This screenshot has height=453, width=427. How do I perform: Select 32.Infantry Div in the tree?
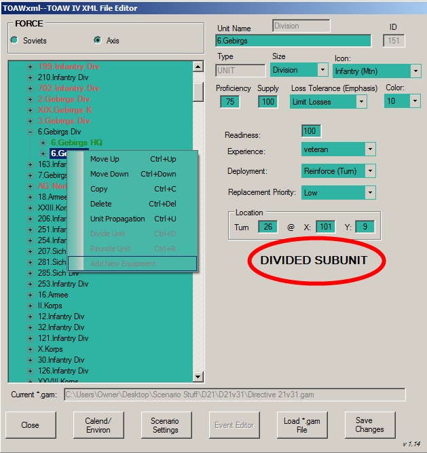[x=61, y=327]
